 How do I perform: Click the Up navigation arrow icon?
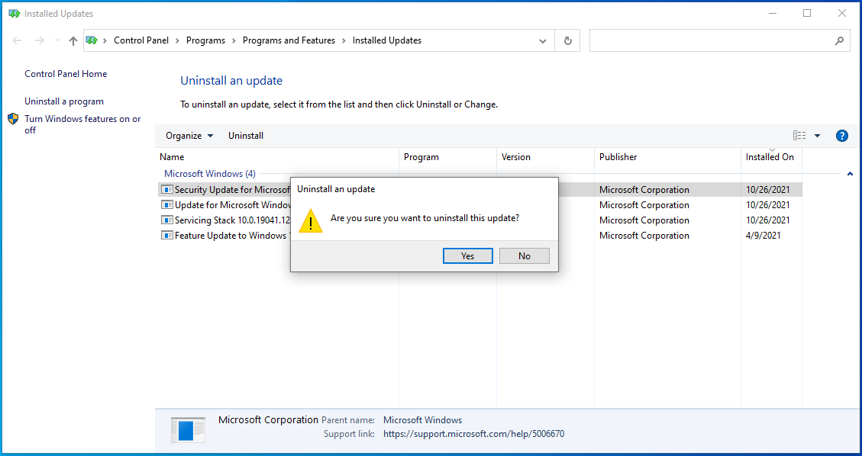point(73,40)
